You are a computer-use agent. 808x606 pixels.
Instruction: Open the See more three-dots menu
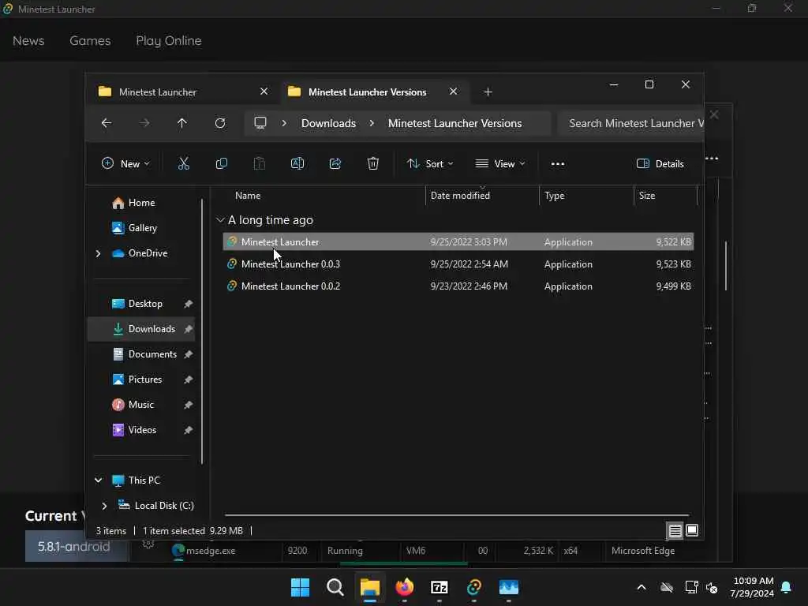(x=558, y=164)
